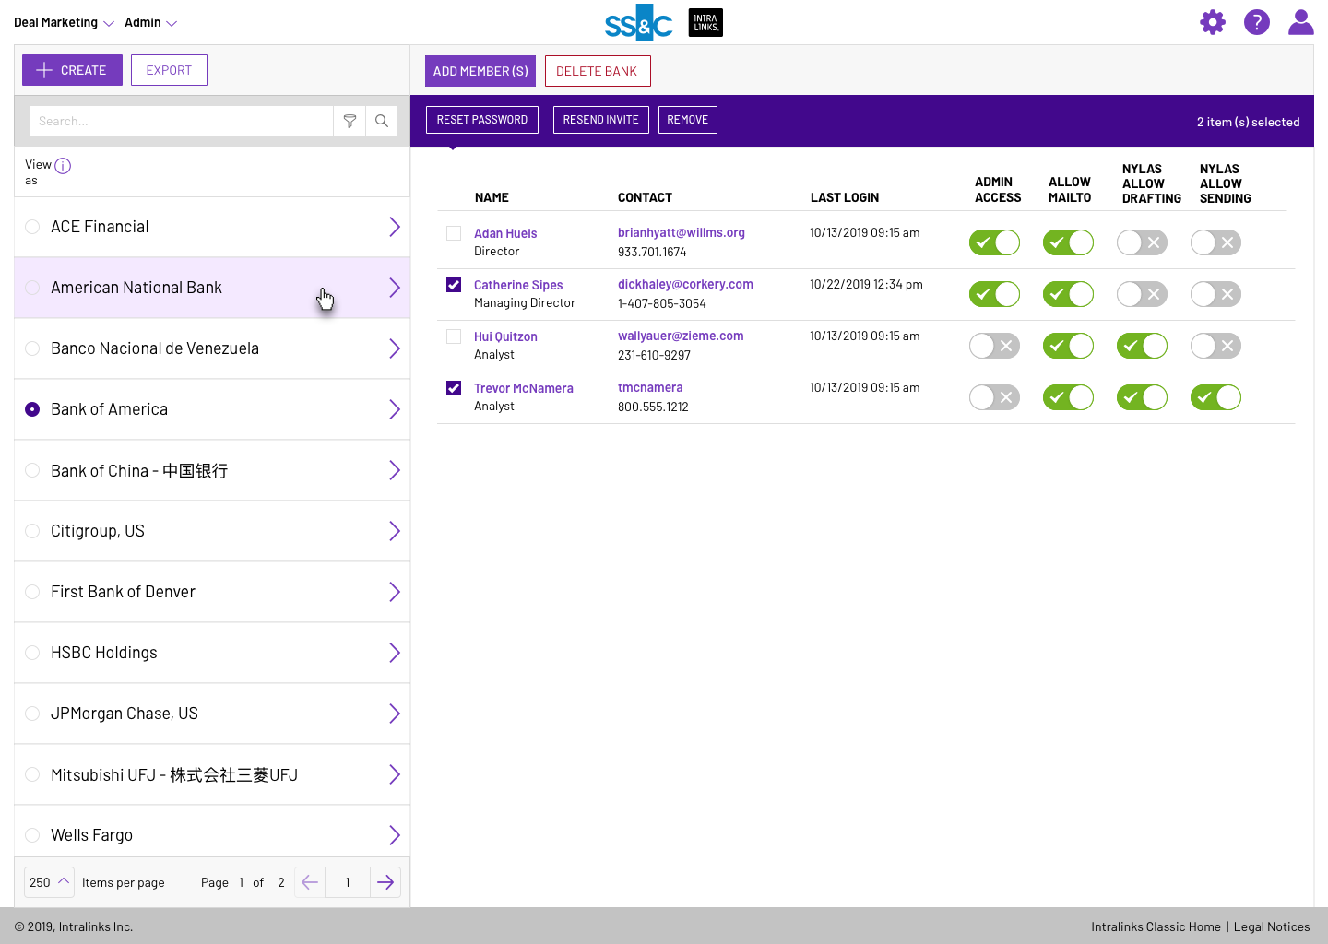
Task: Open the user profile icon
Action: click(x=1301, y=22)
